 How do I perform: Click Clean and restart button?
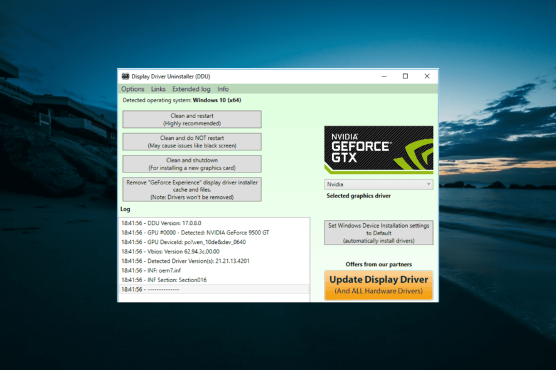192,119
